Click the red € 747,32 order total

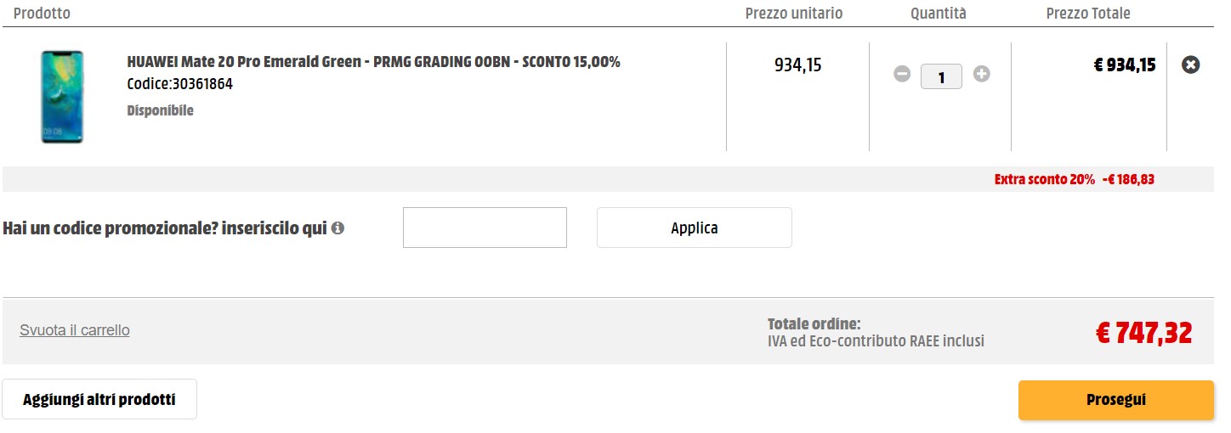tap(1143, 333)
